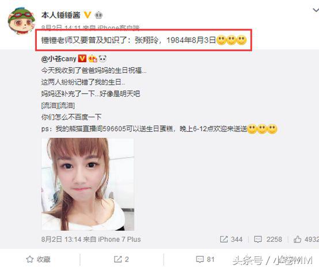Click the gift membership icon beside 小苍cany
The width and height of the screenshot is (319, 269).
[x=93, y=59]
